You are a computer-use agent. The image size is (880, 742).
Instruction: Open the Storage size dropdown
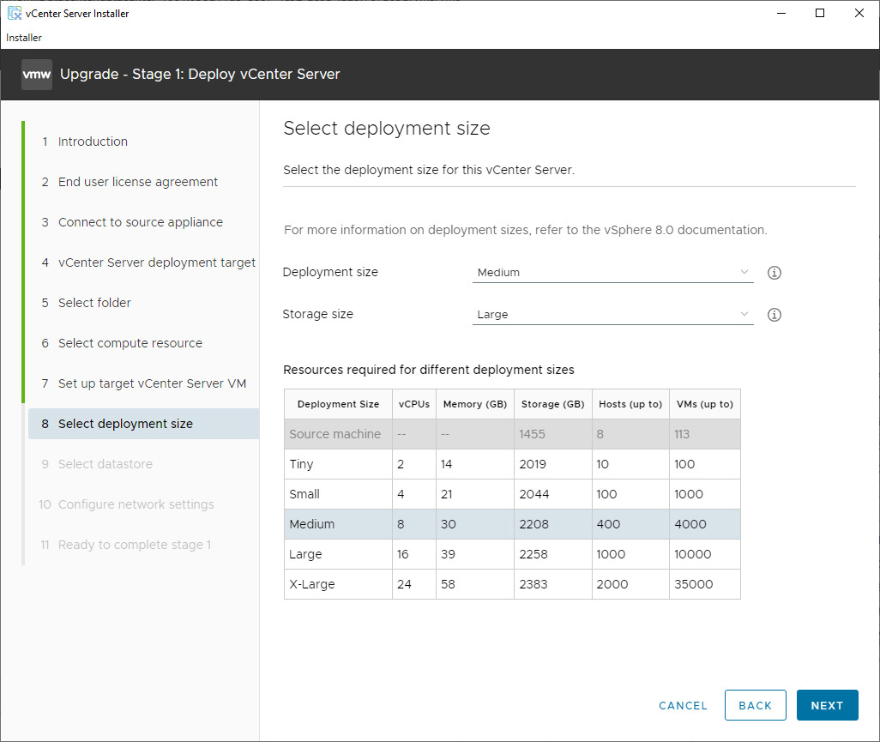click(612, 315)
